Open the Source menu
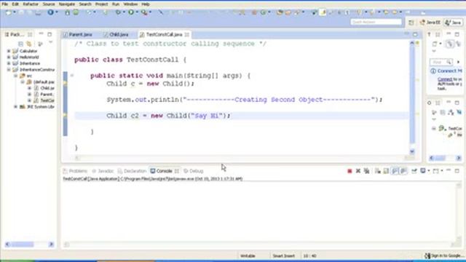 coord(49,4)
